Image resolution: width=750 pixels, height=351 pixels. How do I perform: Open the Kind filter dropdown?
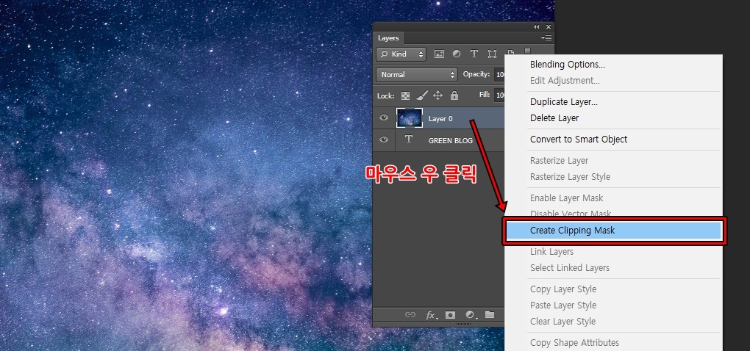401,54
